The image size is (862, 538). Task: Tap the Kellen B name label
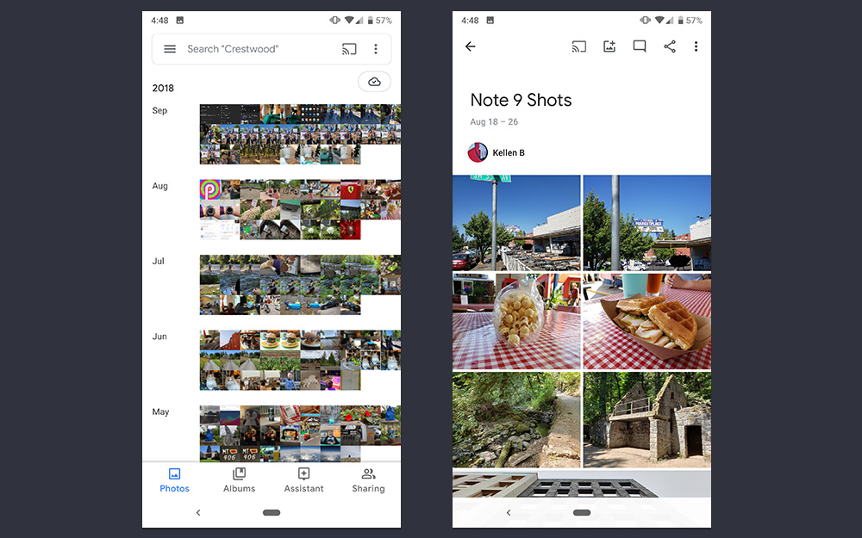pyautogui.click(x=509, y=152)
